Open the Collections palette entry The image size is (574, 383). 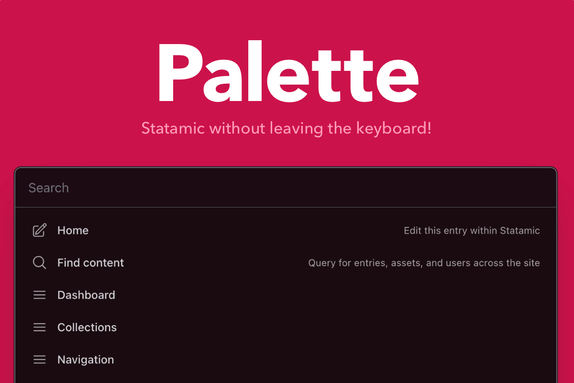87,327
